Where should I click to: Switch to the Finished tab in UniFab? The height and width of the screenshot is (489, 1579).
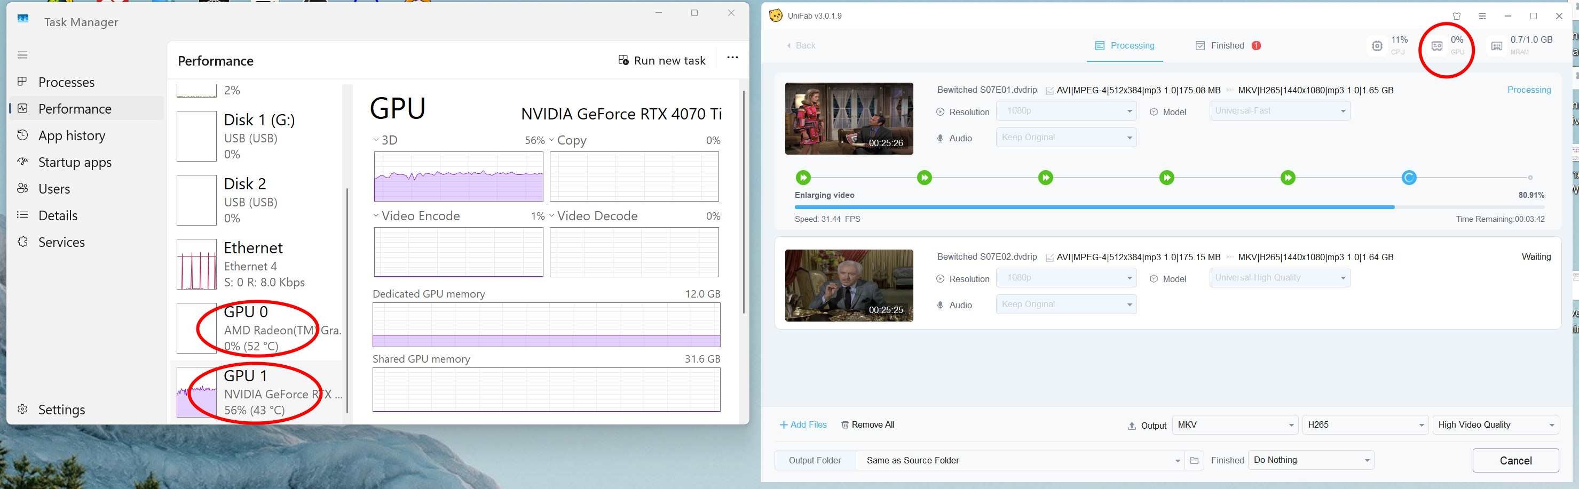point(1227,45)
